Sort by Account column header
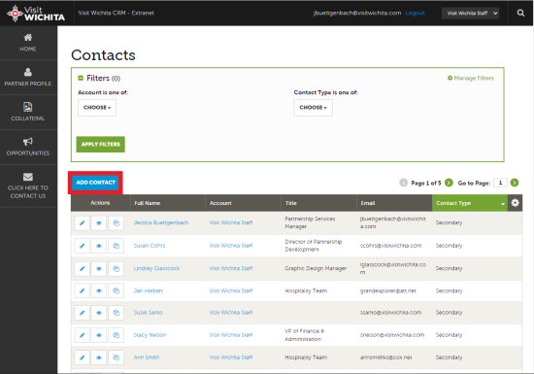Screen dimensions: 534x374 (243, 203)
